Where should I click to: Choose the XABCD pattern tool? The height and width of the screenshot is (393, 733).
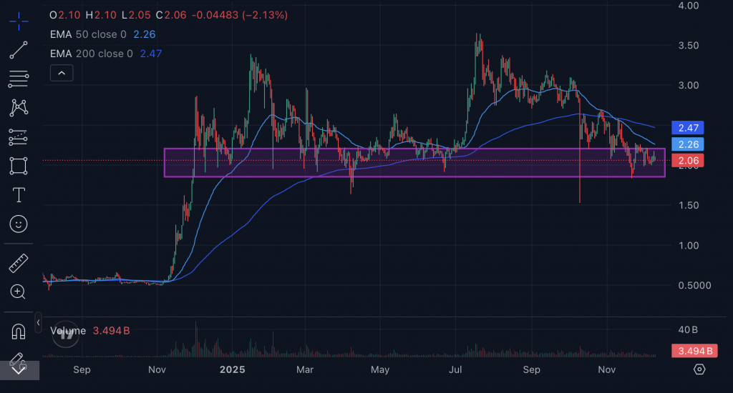pyautogui.click(x=19, y=107)
